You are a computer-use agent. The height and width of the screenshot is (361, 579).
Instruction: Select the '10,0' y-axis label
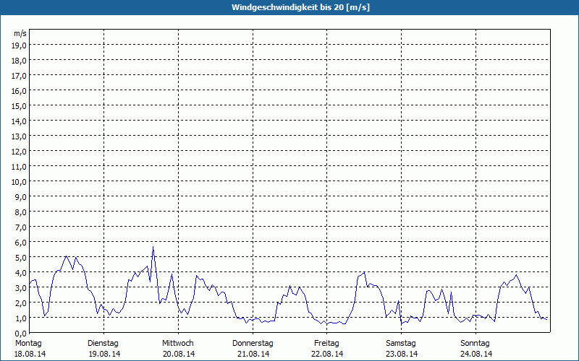20,182
